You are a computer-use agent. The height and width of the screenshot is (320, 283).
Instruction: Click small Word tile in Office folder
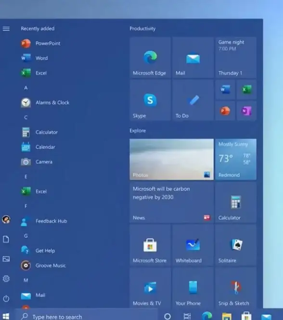(225, 90)
